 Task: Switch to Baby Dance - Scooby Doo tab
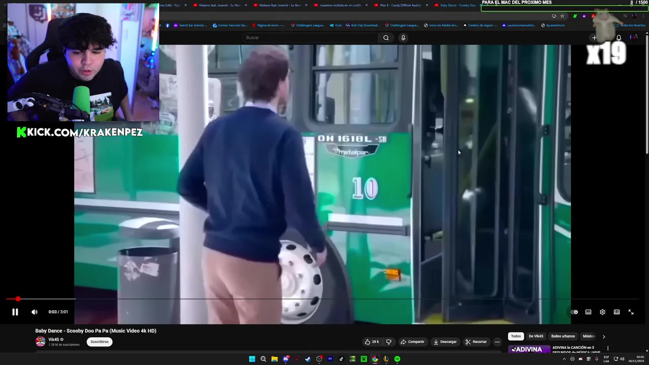coord(458,5)
